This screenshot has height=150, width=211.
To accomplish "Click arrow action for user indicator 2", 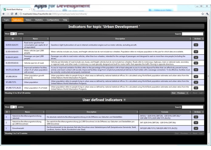I will click(196, 123).
